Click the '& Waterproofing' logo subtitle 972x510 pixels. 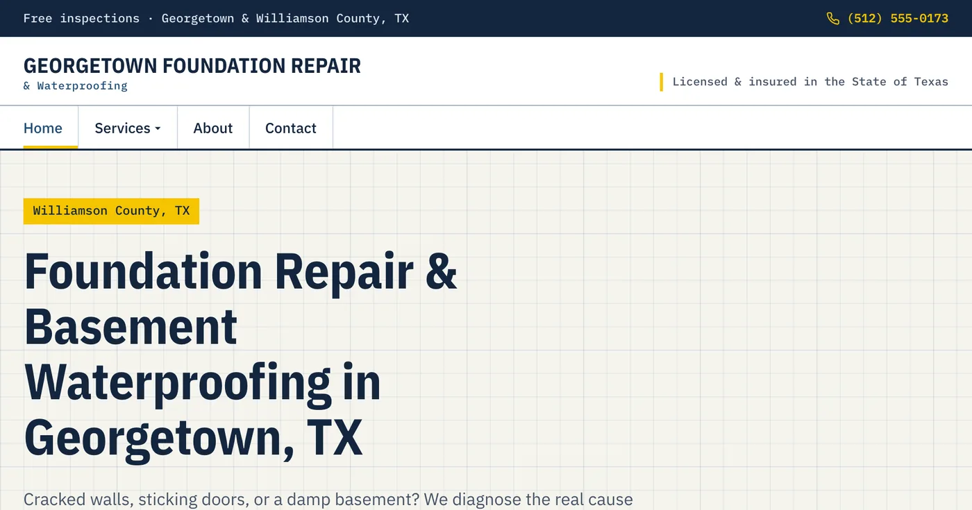(76, 86)
